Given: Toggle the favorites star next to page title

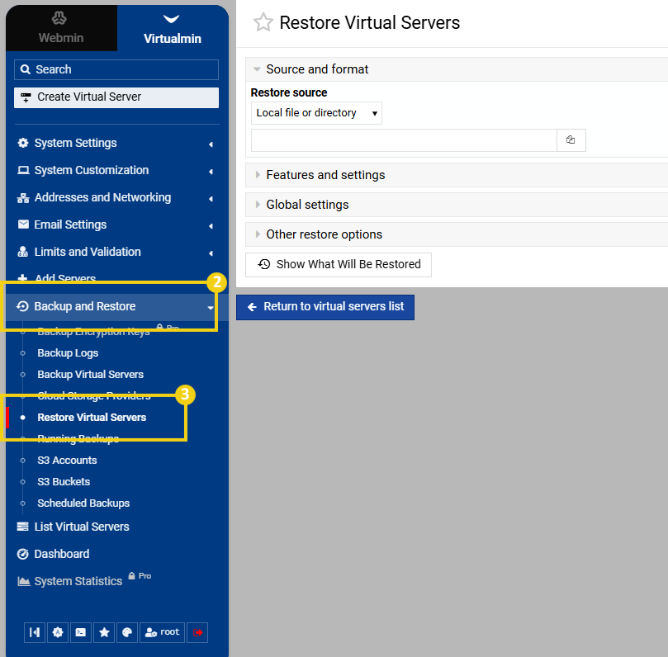Looking at the screenshot, I should coord(263,22).
